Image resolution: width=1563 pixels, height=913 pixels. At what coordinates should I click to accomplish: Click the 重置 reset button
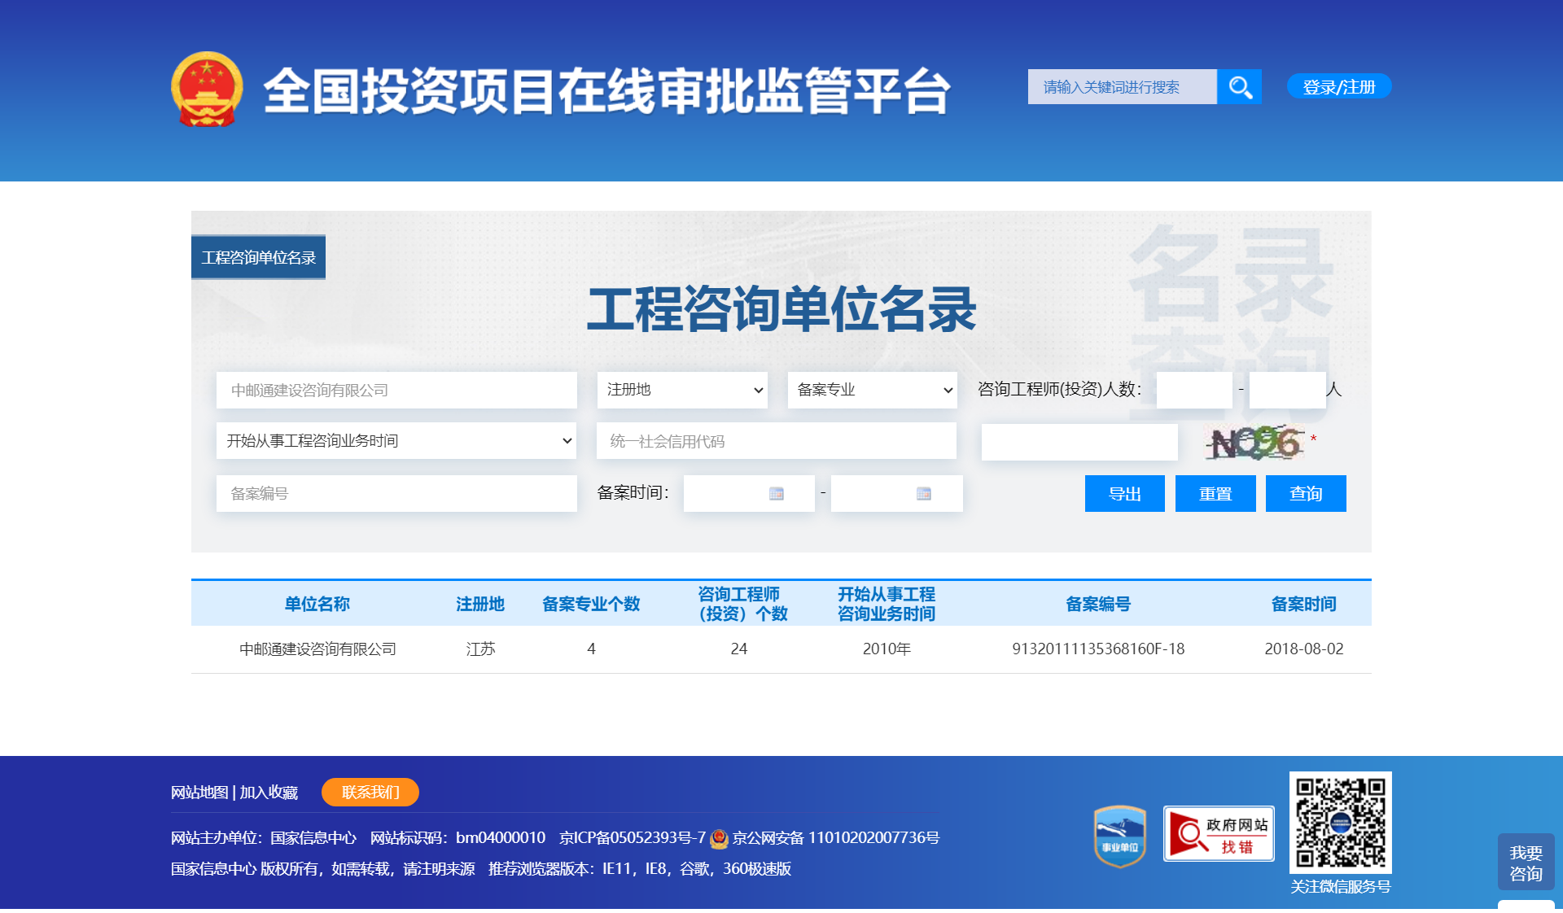pyautogui.click(x=1215, y=493)
